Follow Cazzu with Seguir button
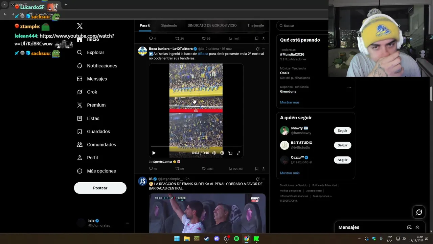433x244 pixels. click(x=342, y=160)
